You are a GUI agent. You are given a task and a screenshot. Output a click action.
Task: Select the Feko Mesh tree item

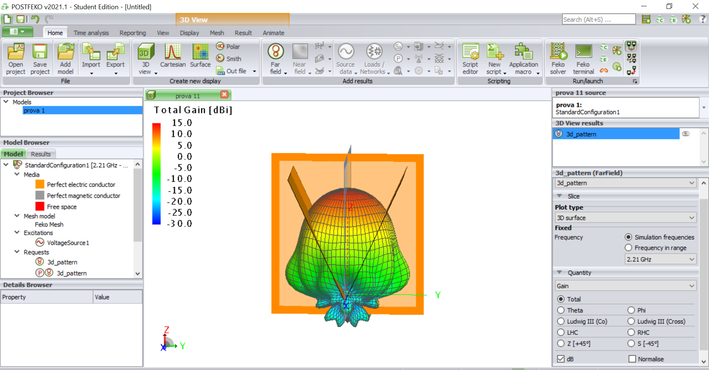[x=49, y=225]
